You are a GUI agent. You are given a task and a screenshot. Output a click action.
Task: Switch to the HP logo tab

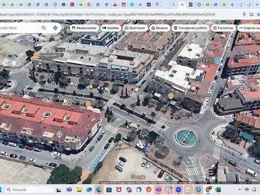pyautogui.click(x=63, y=5)
